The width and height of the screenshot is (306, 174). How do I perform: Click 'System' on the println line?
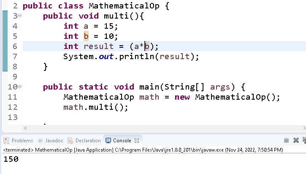(79, 57)
